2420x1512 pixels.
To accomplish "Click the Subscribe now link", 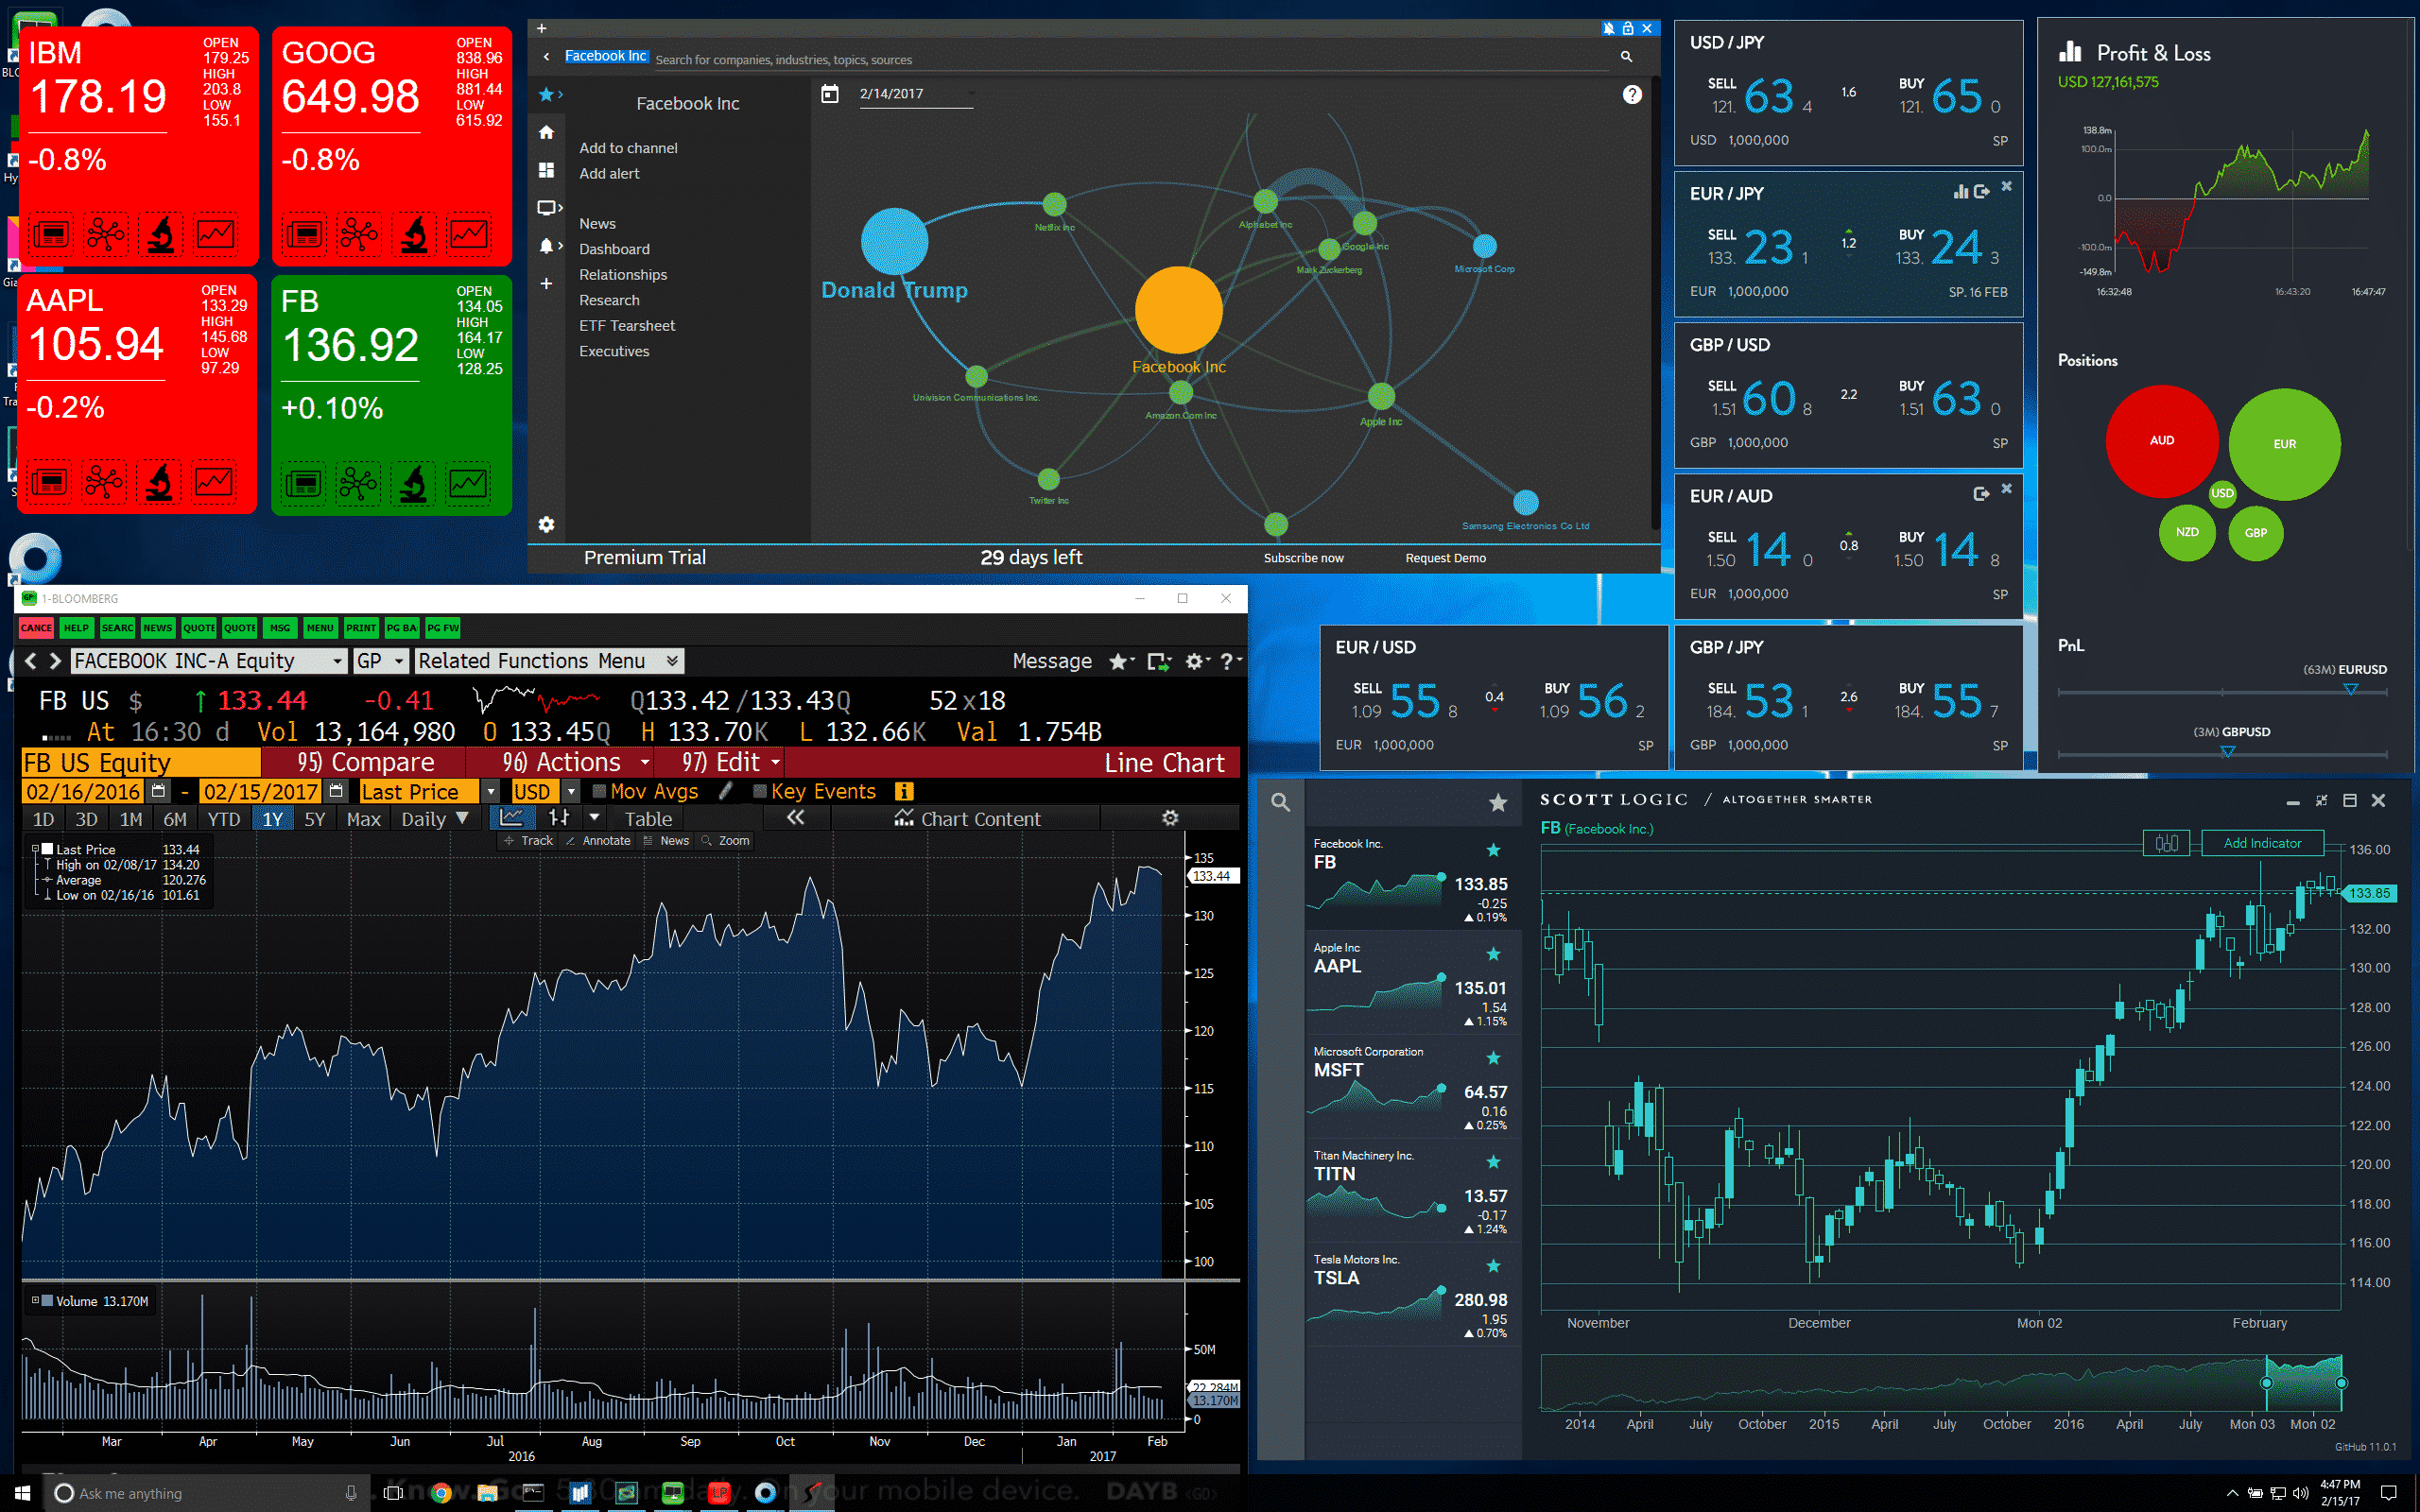I will point(1303,558).
